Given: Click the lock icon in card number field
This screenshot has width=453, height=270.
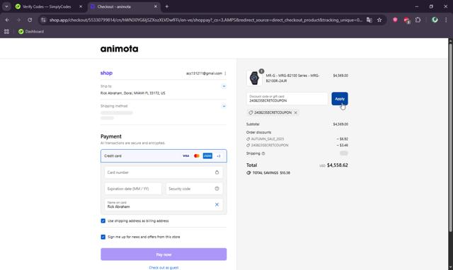Looking at the screenshot, I should 217,172.
